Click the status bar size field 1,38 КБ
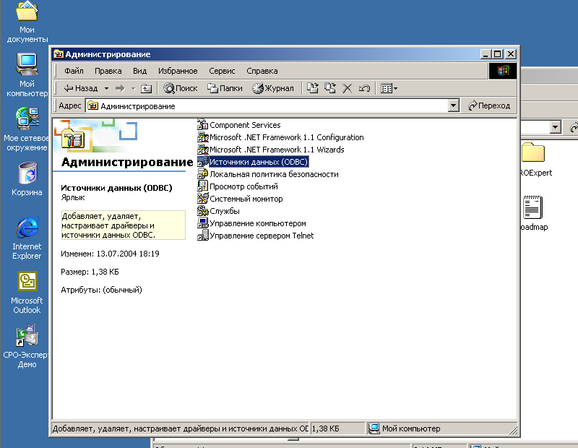This screenshot has height=448, width=578. 337,428
